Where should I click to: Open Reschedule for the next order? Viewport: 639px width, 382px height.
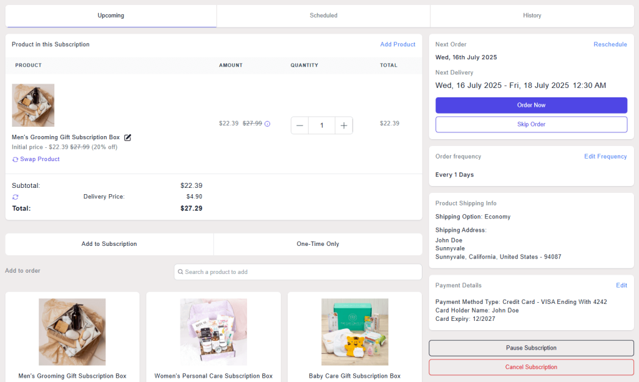(610, 44)
